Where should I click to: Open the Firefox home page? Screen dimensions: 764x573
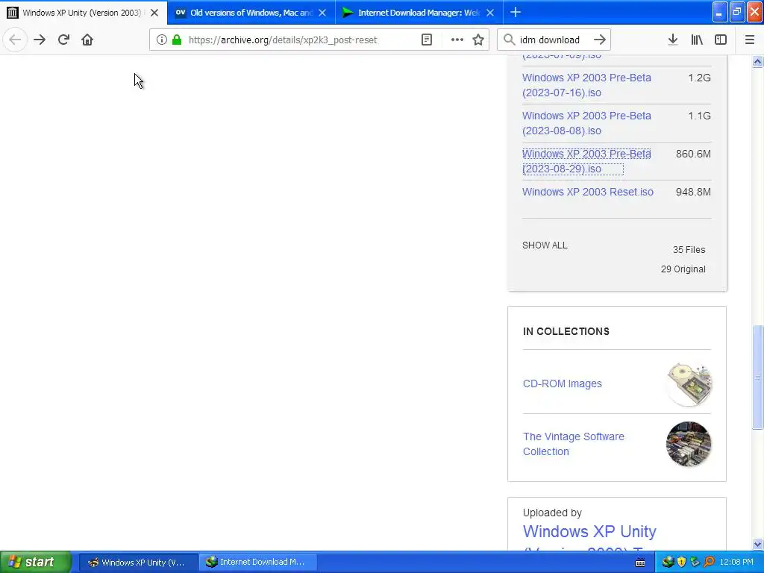[87, 40]
